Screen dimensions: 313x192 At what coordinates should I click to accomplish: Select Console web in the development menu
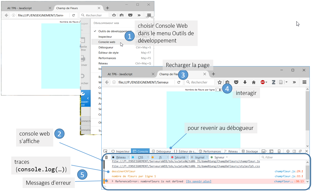pyautogui.click(x=107, y=42)
